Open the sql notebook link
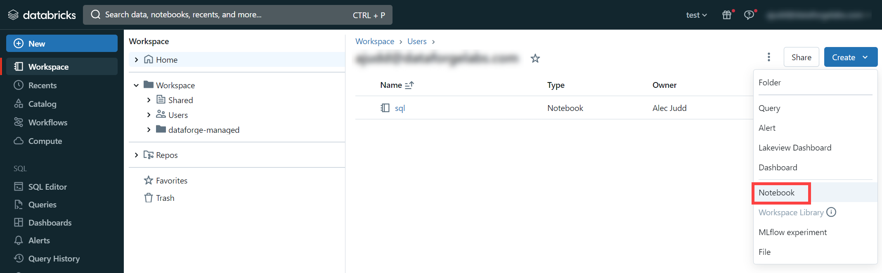This screenshot has height=273, width=882. [x=400, y=108]
